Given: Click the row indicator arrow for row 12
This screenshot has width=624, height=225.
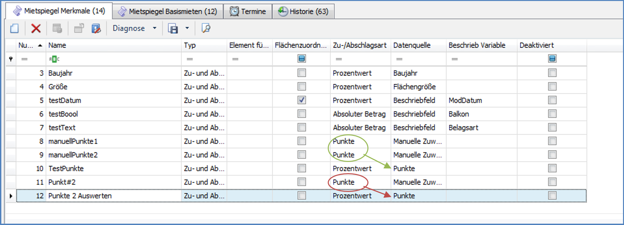Looking at the screenshot, I should point(11,196).
